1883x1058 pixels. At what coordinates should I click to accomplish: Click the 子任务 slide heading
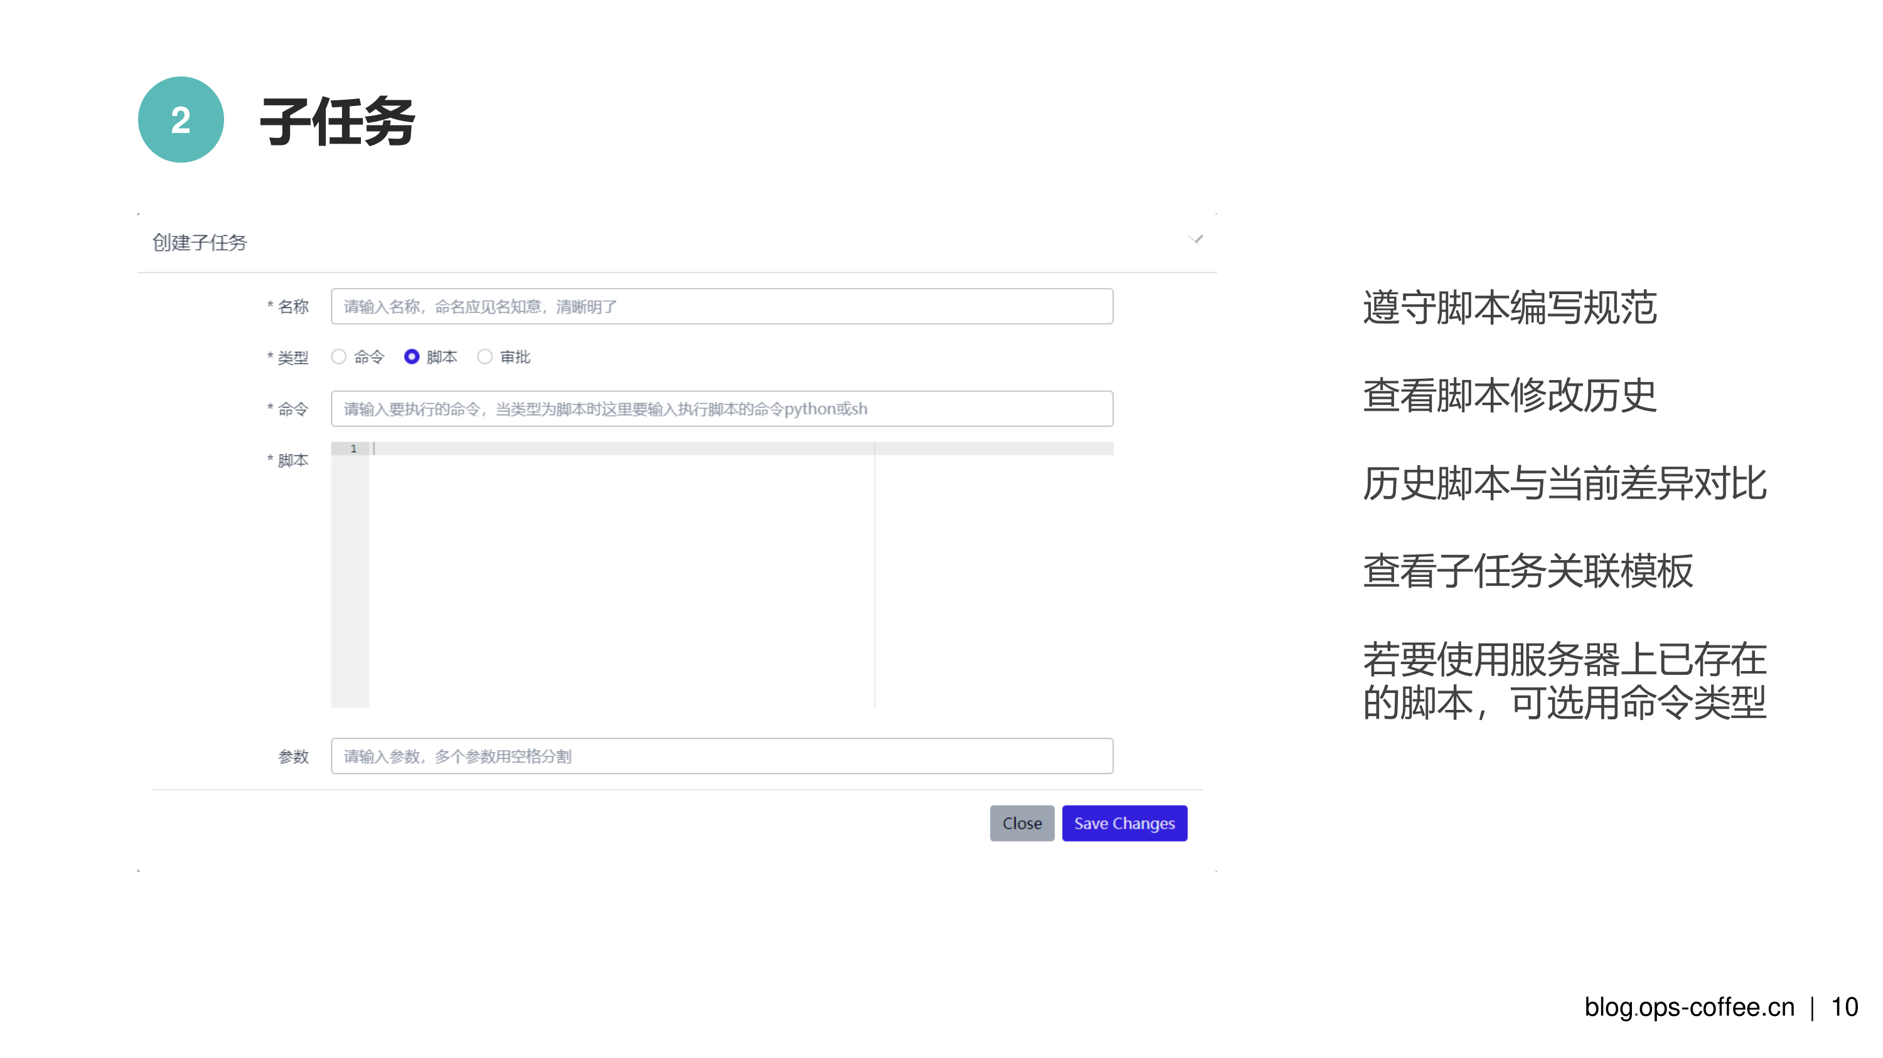[x=337, y=122]
